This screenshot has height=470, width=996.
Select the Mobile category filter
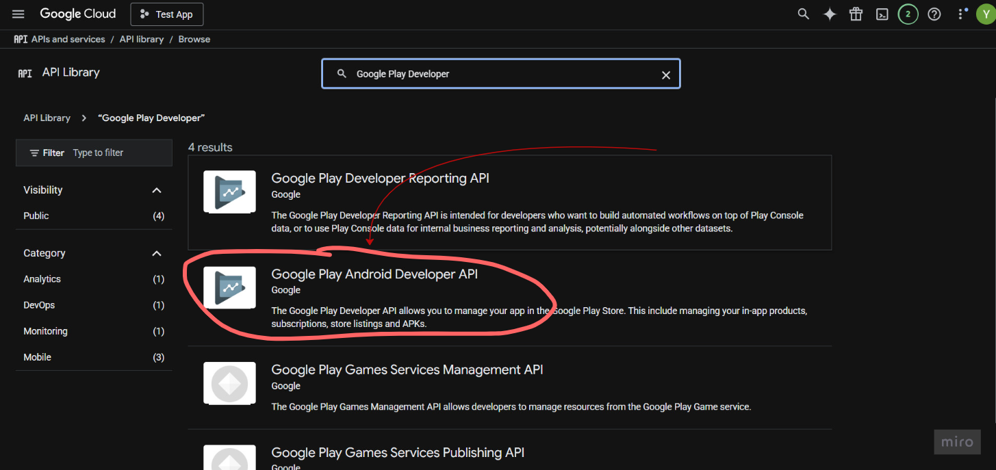94,357
